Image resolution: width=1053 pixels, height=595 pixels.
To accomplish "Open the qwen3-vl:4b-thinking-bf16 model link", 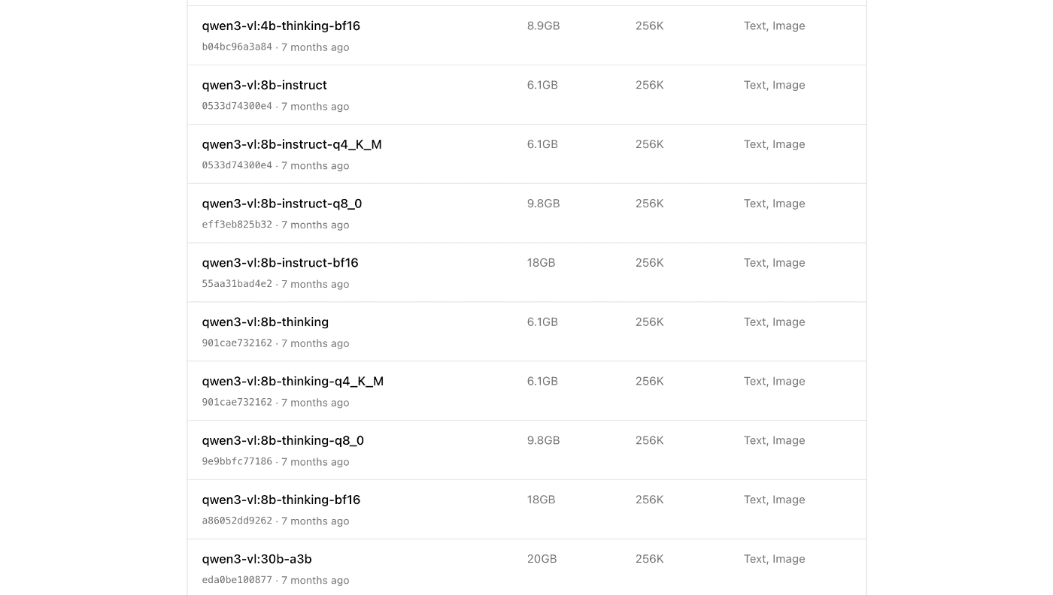I will pyautogui.click(x=281, y=26).
